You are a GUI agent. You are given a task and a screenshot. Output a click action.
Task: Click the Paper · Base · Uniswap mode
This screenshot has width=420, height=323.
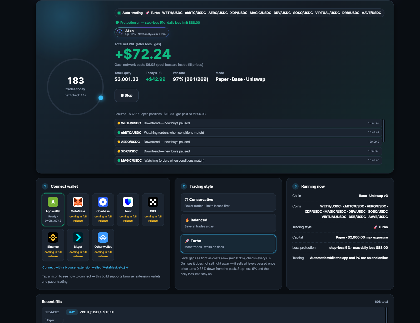[240, 79]
